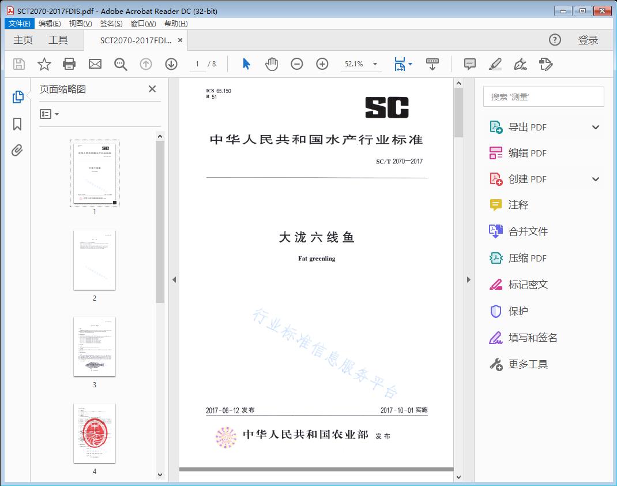Select the Hand pan tool
The image size is (617, 486).
[x=272, y=64]
